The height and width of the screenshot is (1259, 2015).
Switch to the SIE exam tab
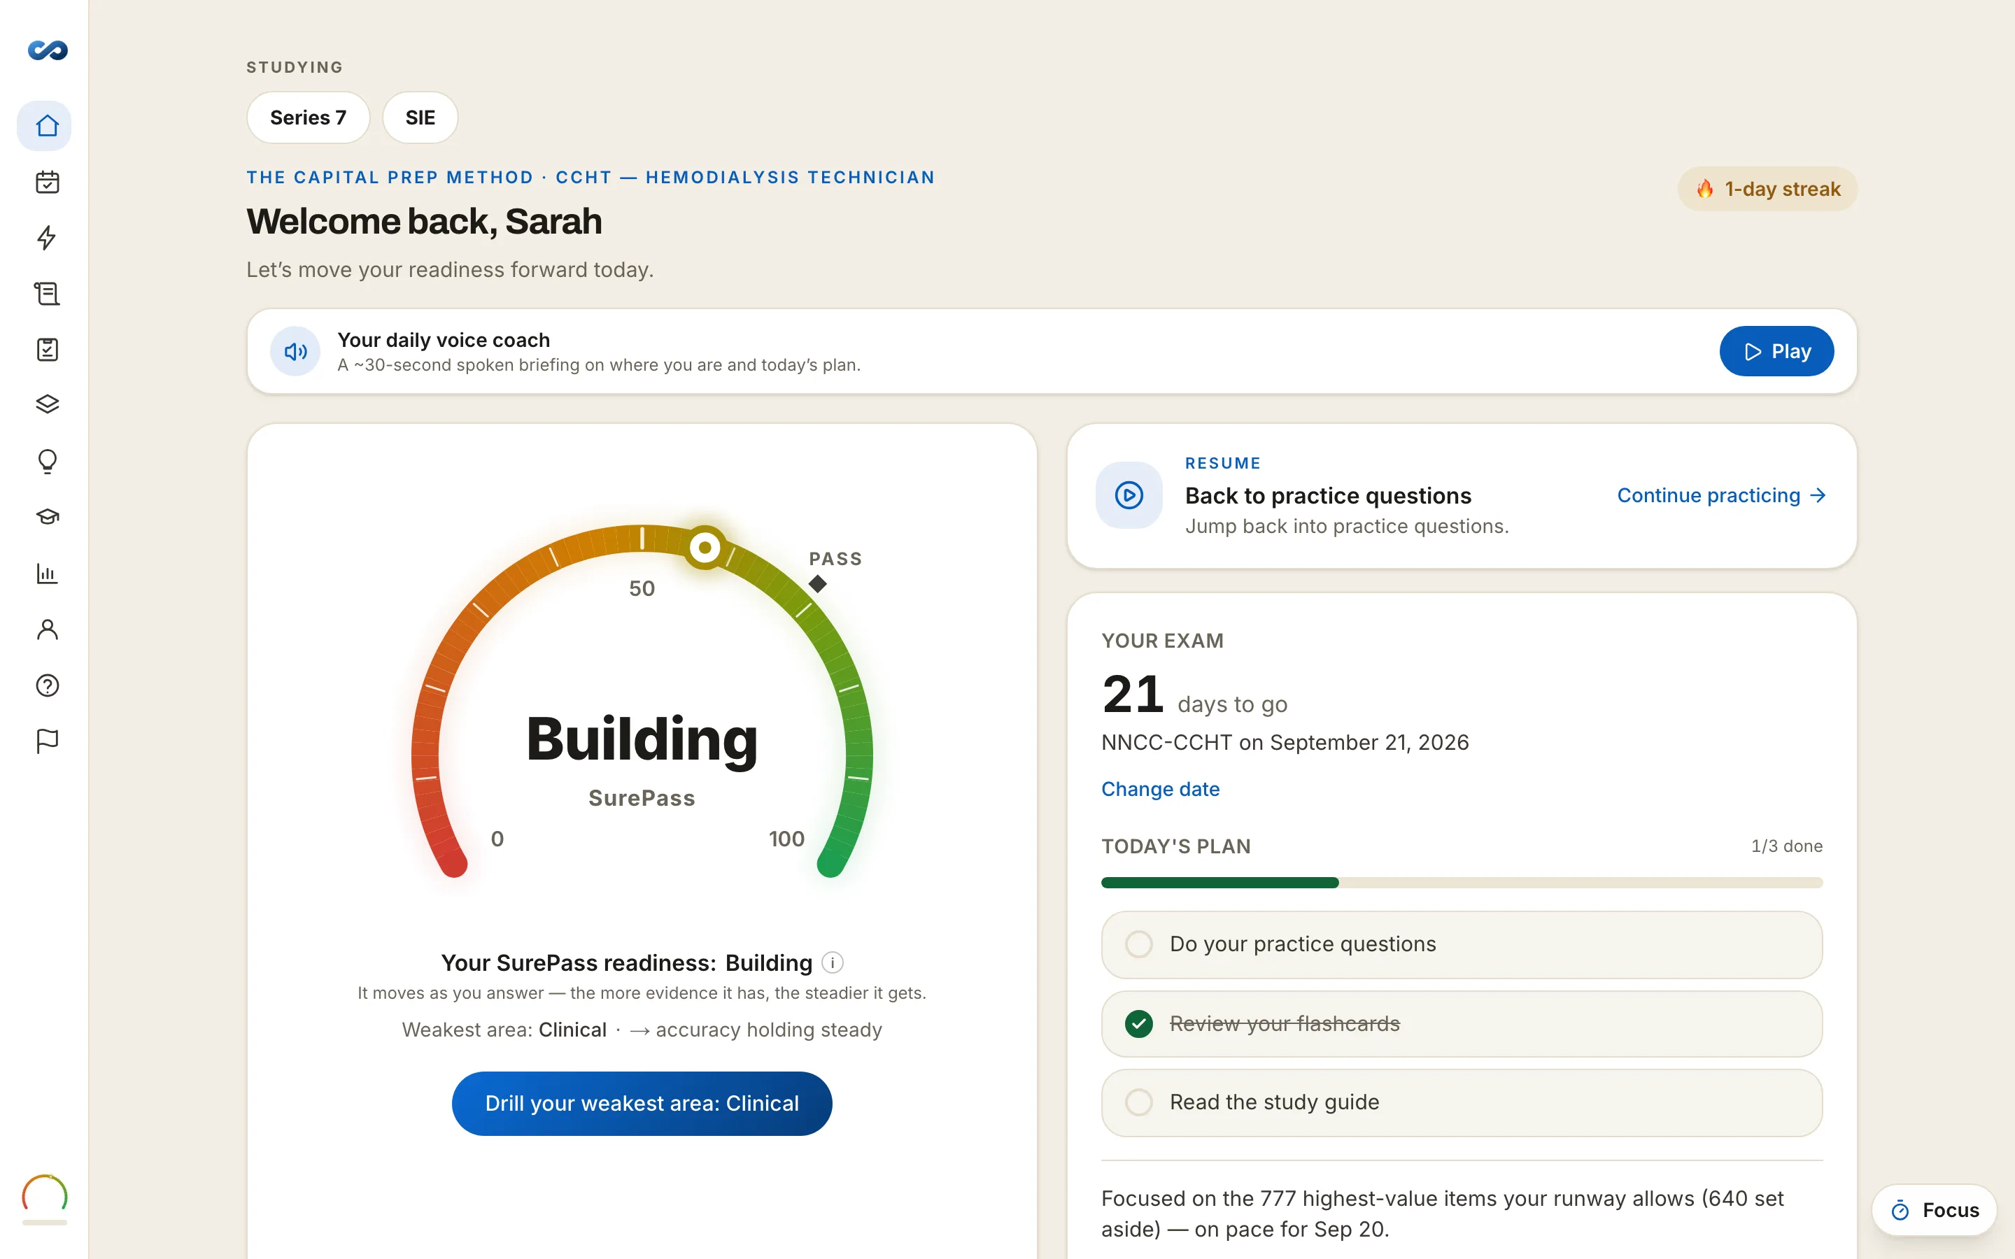(x=420, y=118)
